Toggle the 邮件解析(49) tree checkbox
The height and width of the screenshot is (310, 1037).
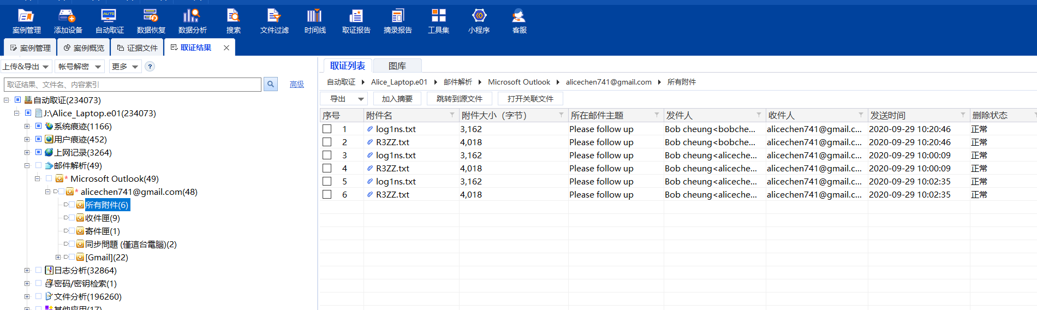coord(38,165)
